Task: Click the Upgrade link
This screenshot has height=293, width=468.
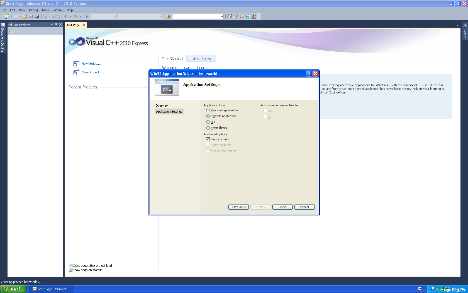Action: point(204,68)
